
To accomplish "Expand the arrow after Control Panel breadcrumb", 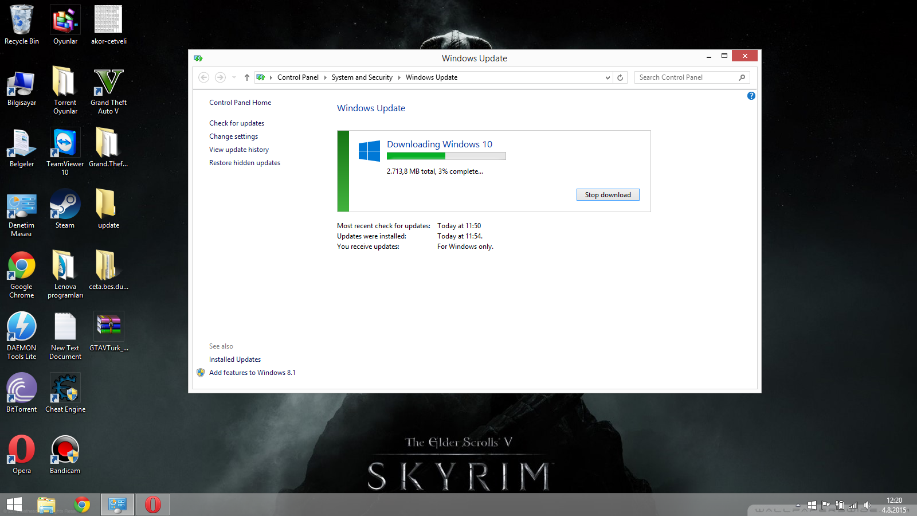I will tap(325, 77).
